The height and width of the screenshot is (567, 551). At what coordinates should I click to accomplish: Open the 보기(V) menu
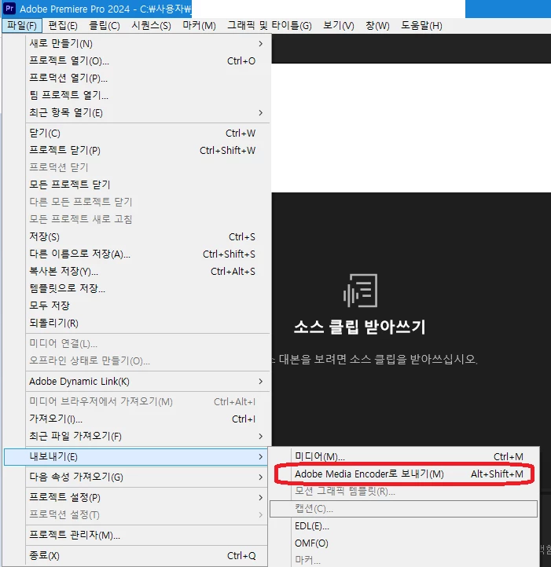click(x=339, y=26)
